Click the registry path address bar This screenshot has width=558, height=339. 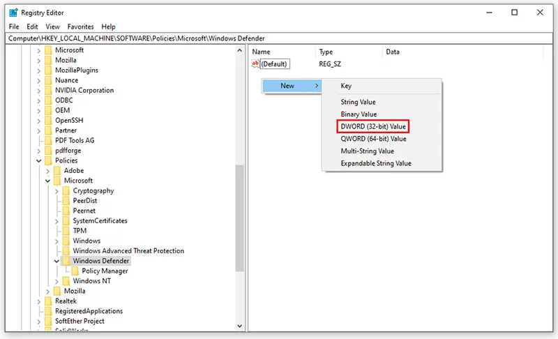[x=279, y=38]
